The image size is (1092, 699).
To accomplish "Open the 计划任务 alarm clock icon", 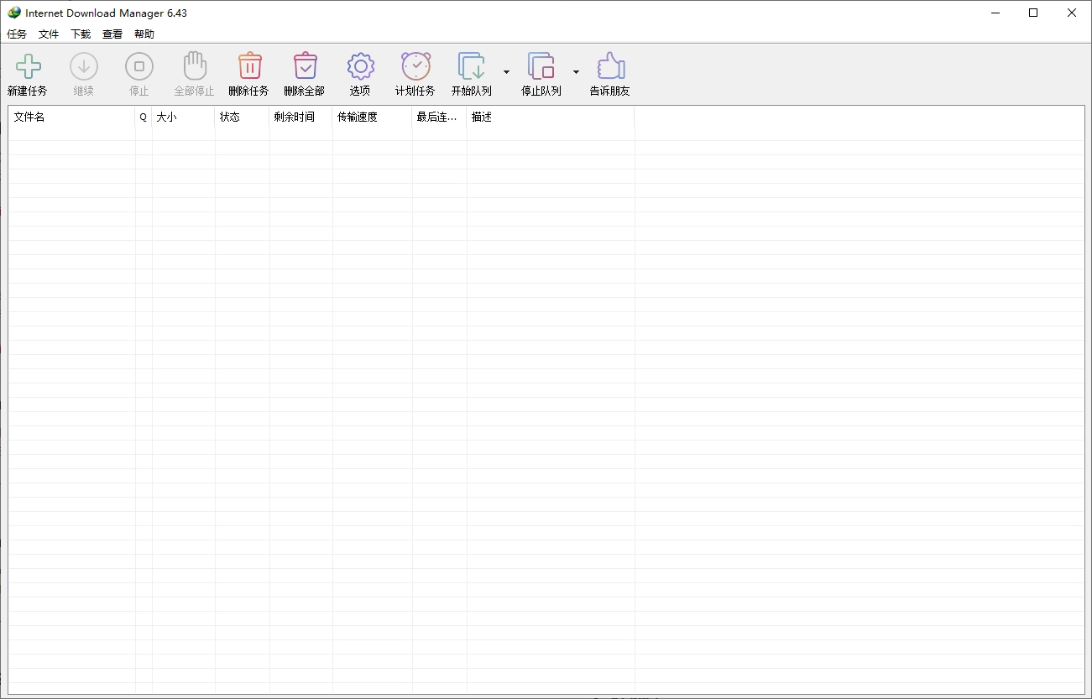I will (415, 65).
